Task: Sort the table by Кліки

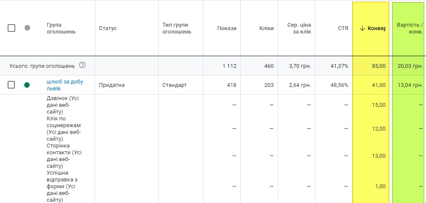Action: click(x=267, y=28)
